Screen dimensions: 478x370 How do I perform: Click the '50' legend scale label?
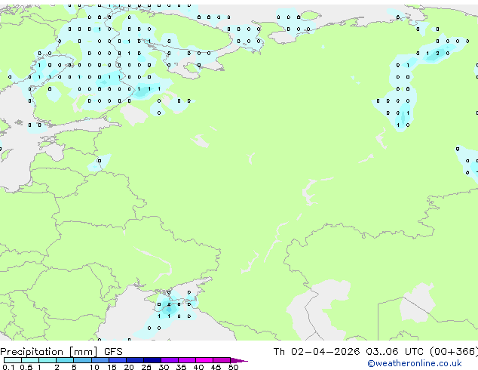click(233, 367)
